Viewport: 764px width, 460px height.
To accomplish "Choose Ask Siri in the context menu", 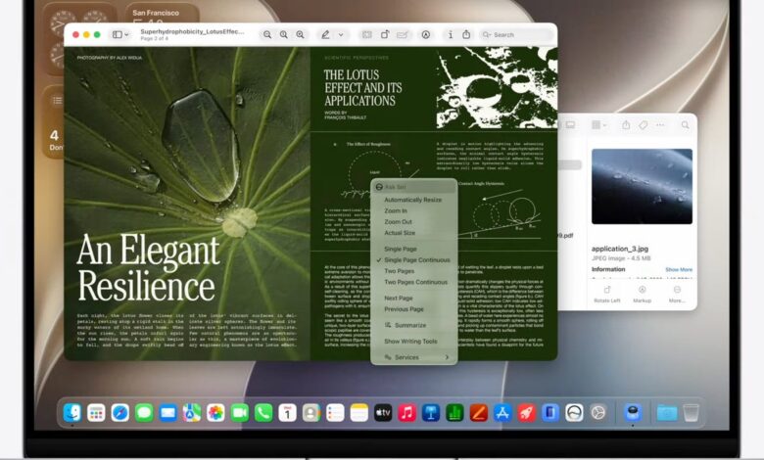I will (x=413, y=187).
